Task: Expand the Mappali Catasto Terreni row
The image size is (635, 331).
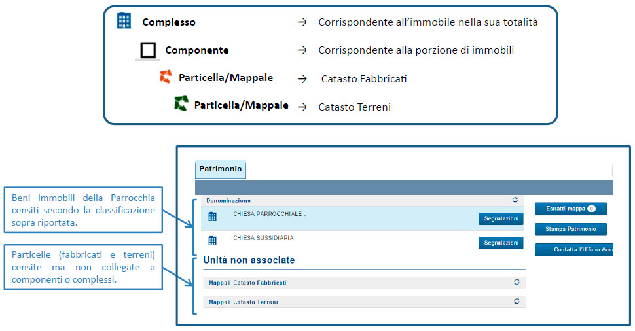Action: click(x=364, y=302)
